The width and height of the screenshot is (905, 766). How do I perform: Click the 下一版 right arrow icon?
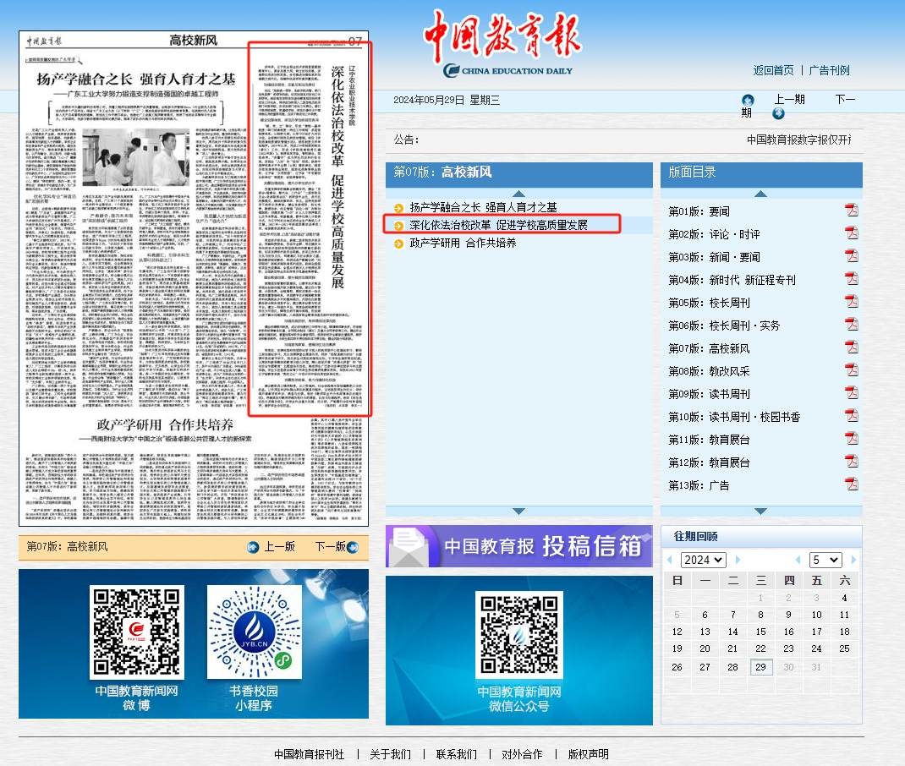(x=353, y=547)
